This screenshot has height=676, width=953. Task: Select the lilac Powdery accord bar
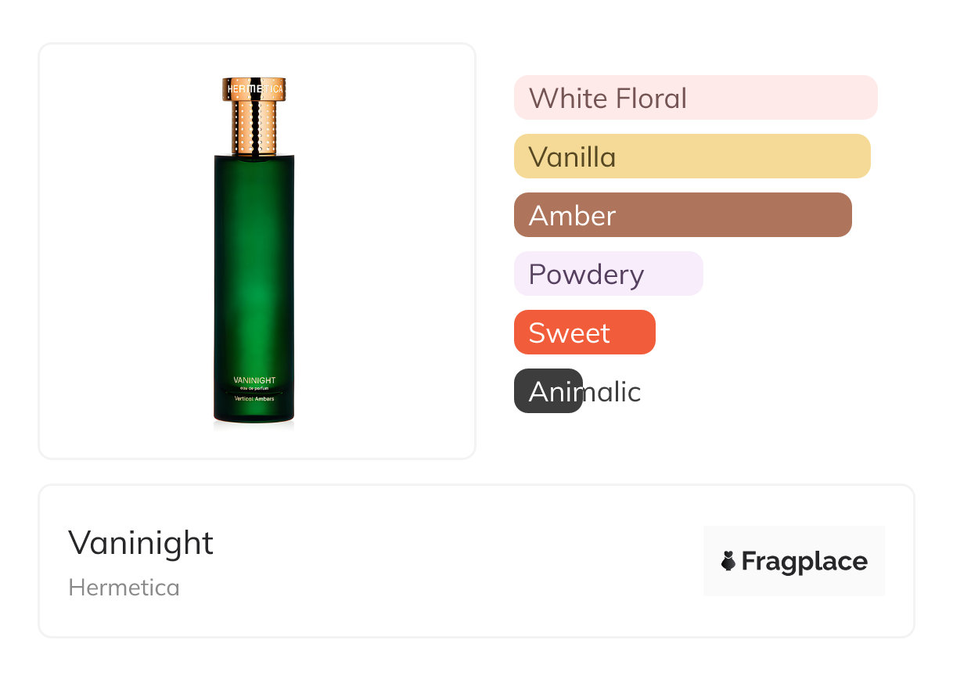pos(608,274)
